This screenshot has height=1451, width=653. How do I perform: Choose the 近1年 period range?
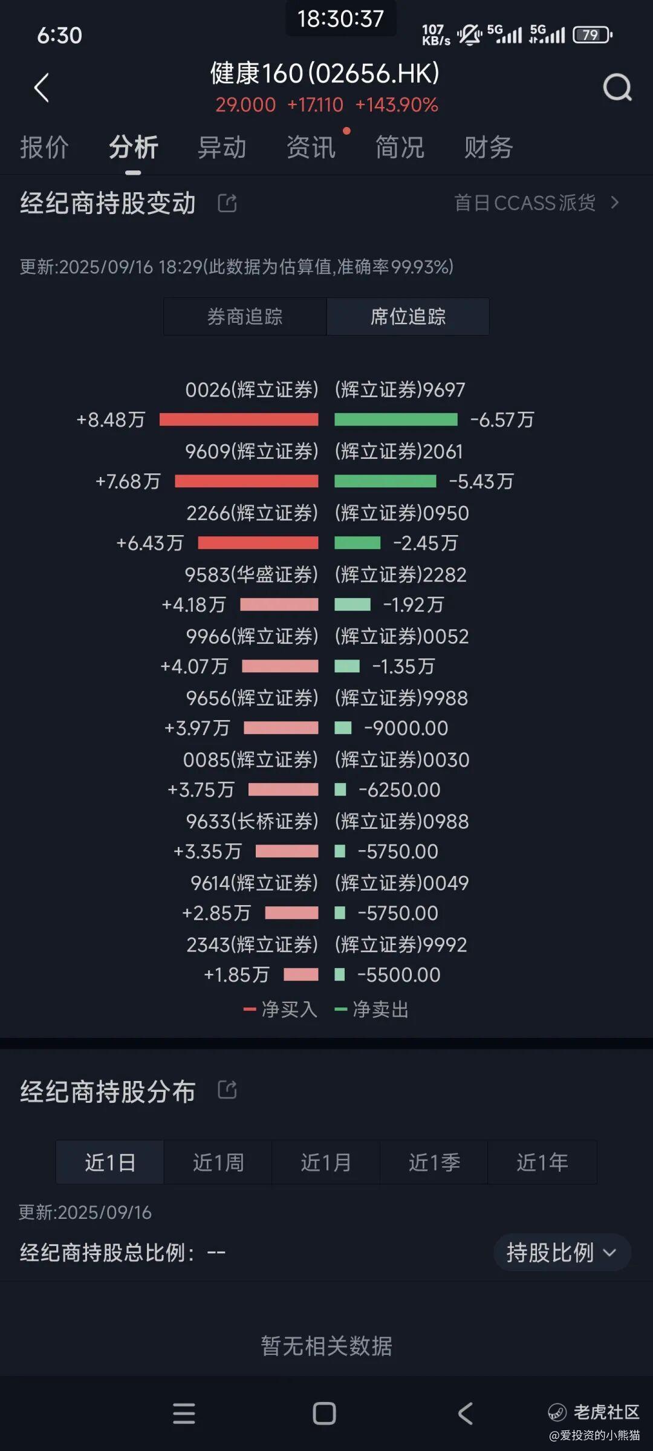[x=542, y=1162]
